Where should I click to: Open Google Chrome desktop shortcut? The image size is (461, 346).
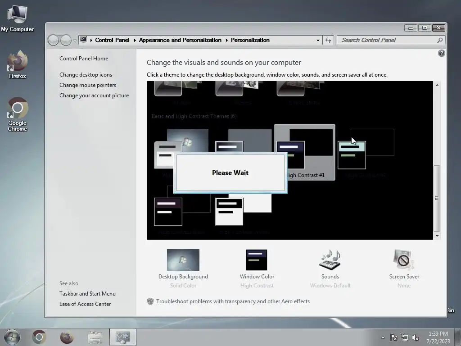tap(18, 114)
